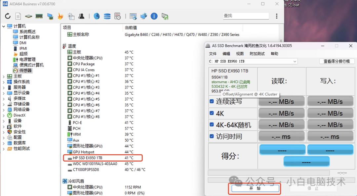Expand the 多媒体 tree node
This screenshot has height=196, width=357.
click(3, 99)
